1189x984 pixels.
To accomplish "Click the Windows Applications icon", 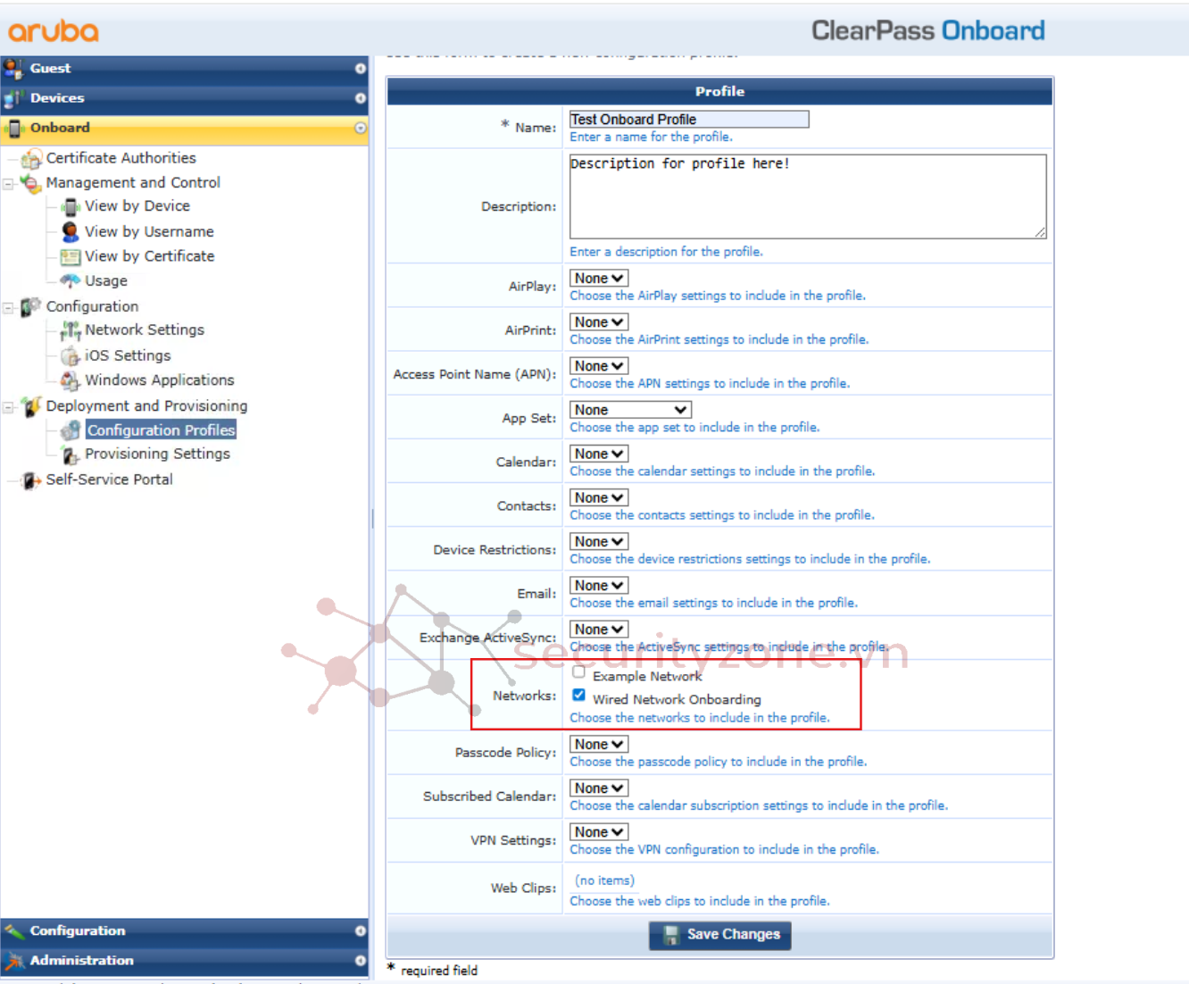I will click(x=71, y=381).
